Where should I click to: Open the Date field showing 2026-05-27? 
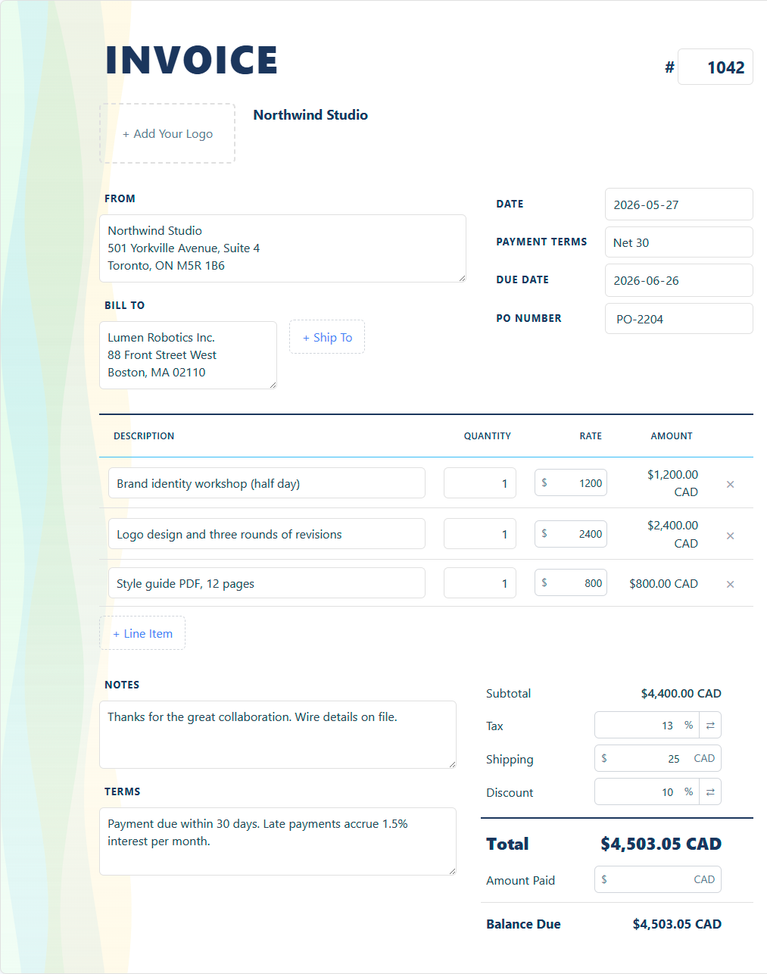[679, 204]
